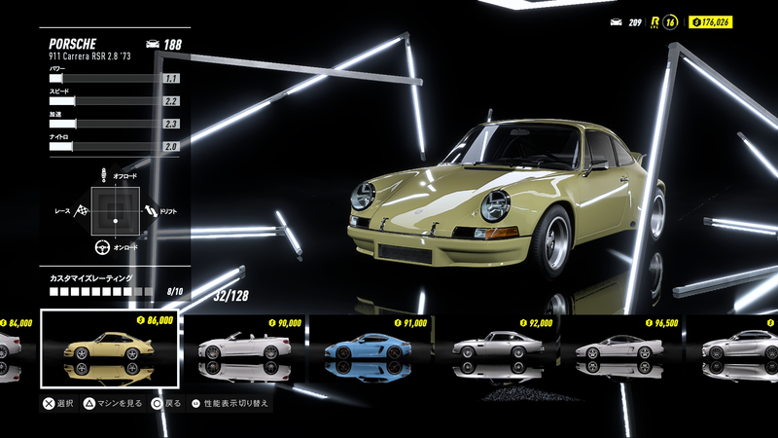Image resolution: width=778 pixels, height=438 pixels.
Task: Select the yellow Porsche 911 thumbnail priced 86,000
Action: click(110, 348)
